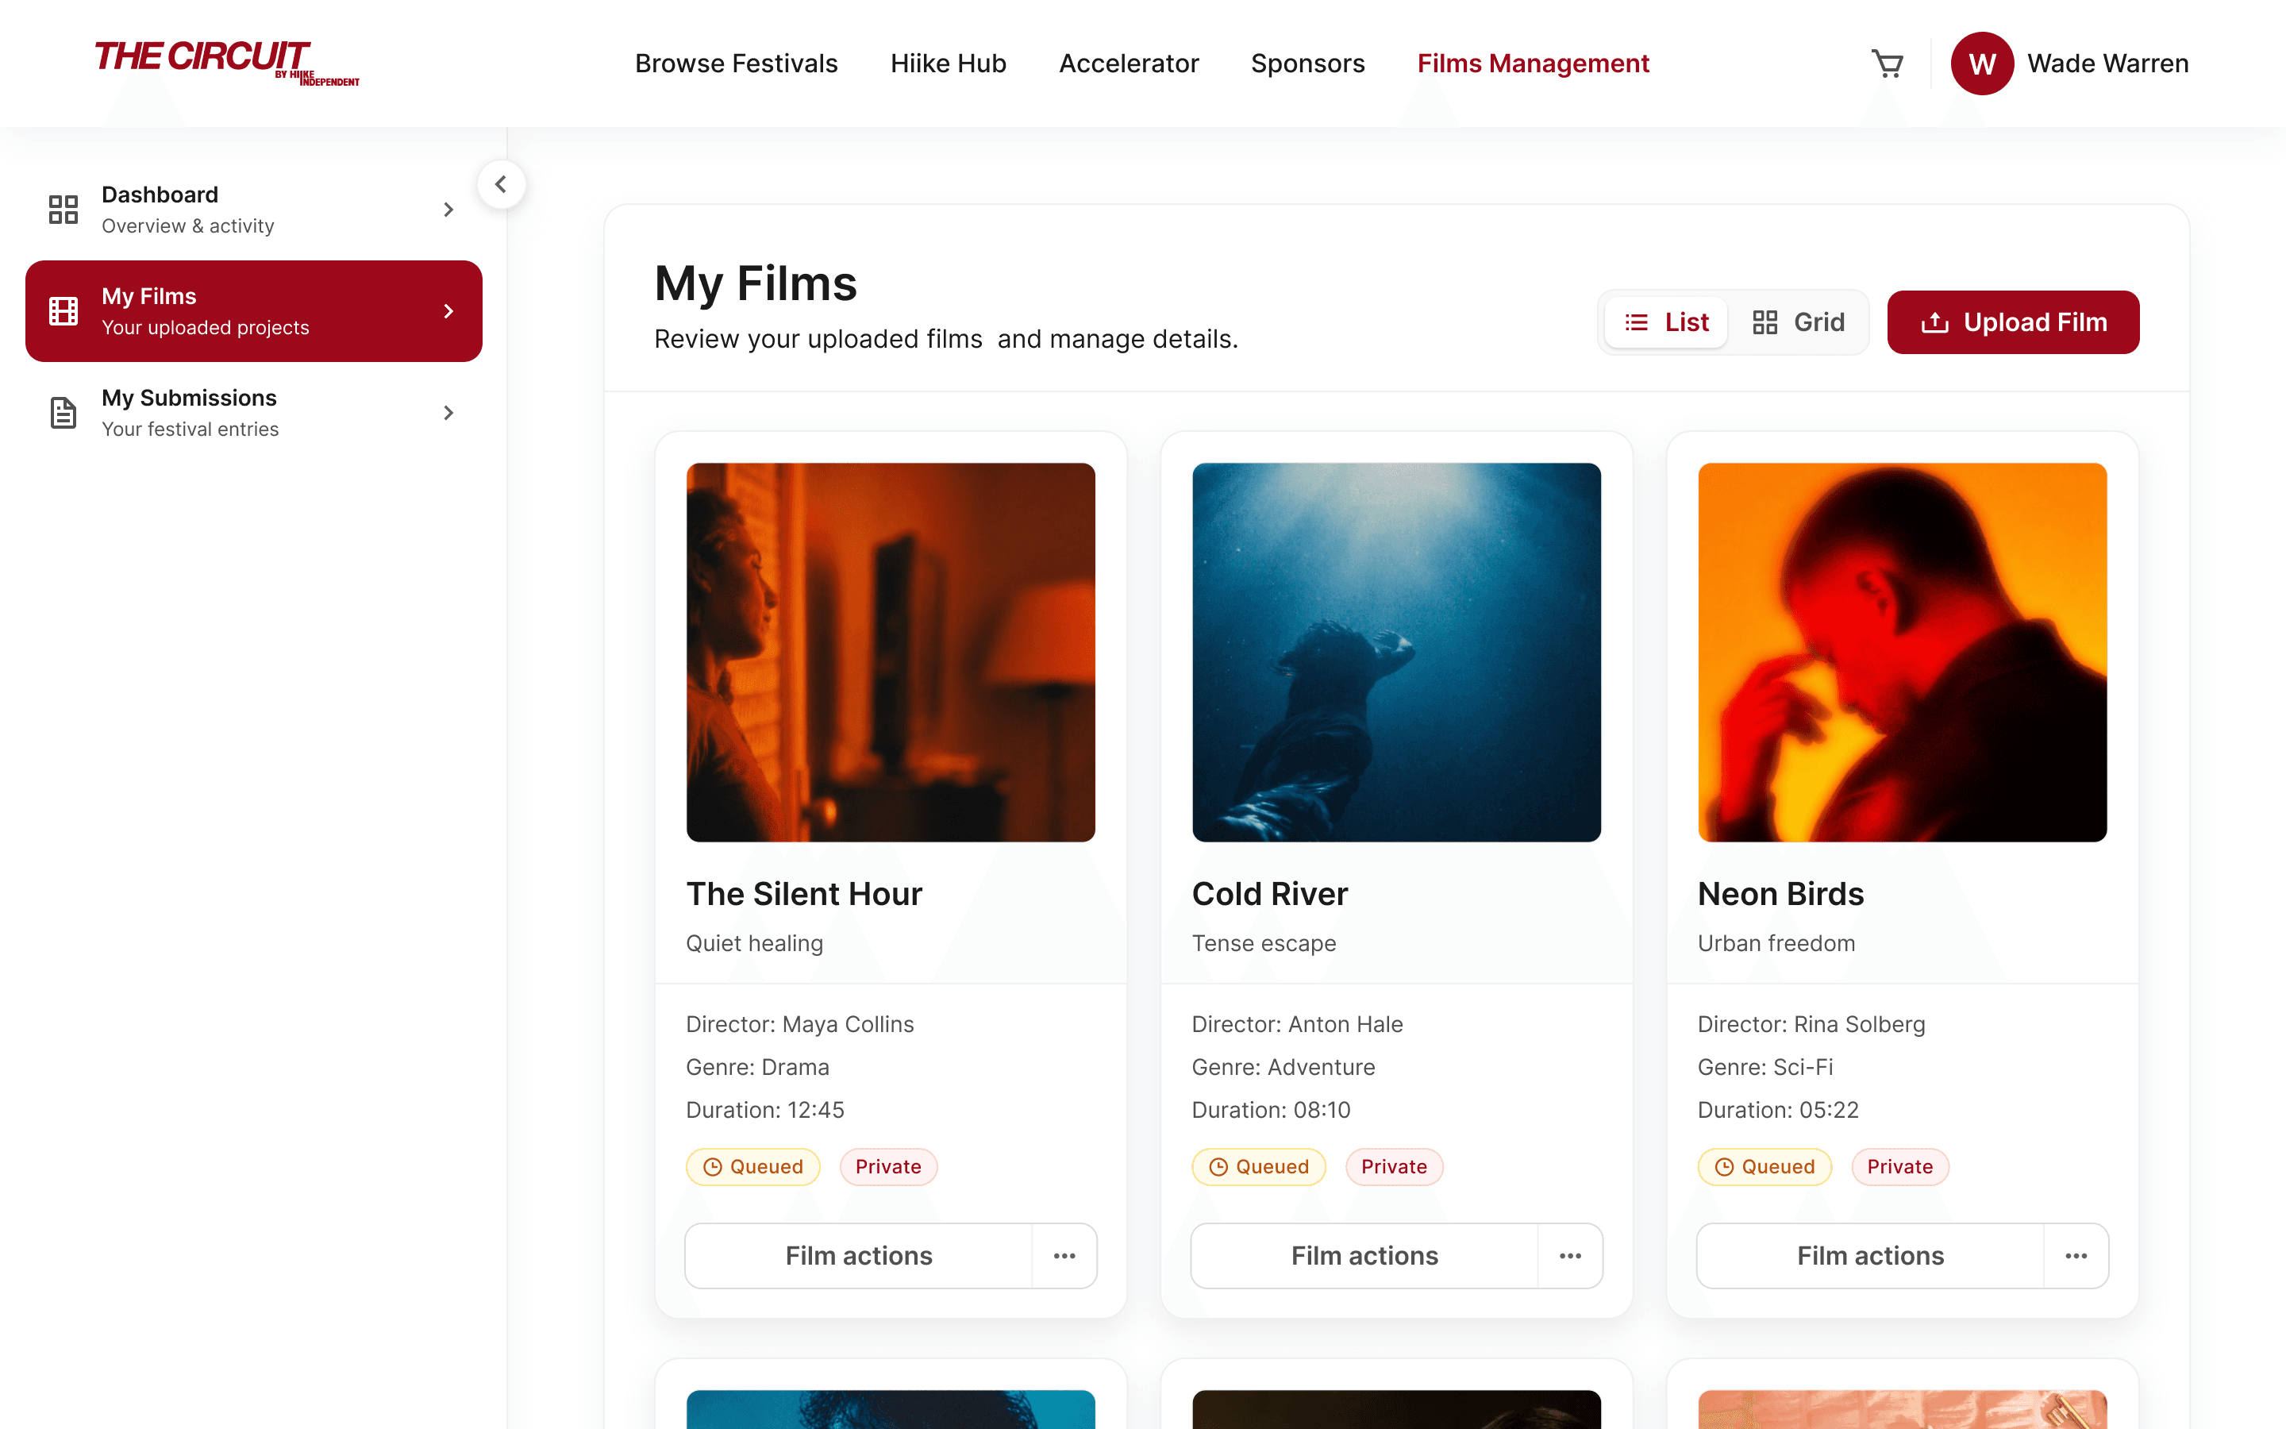Image resolution: width=2286 pixels, height=1429 pixels.
Task: Open the Cold River poster thumbnail
Action: (1396, 652)
